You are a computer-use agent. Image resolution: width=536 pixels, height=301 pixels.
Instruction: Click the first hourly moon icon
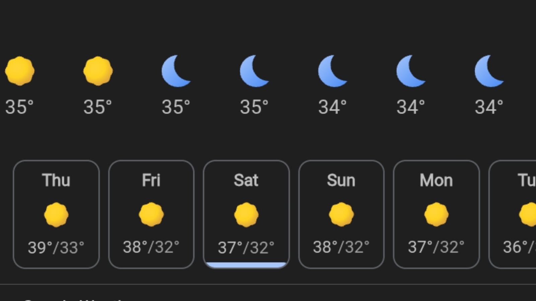[x=176, y=71]
